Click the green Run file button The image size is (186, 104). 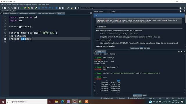(22, 8)
